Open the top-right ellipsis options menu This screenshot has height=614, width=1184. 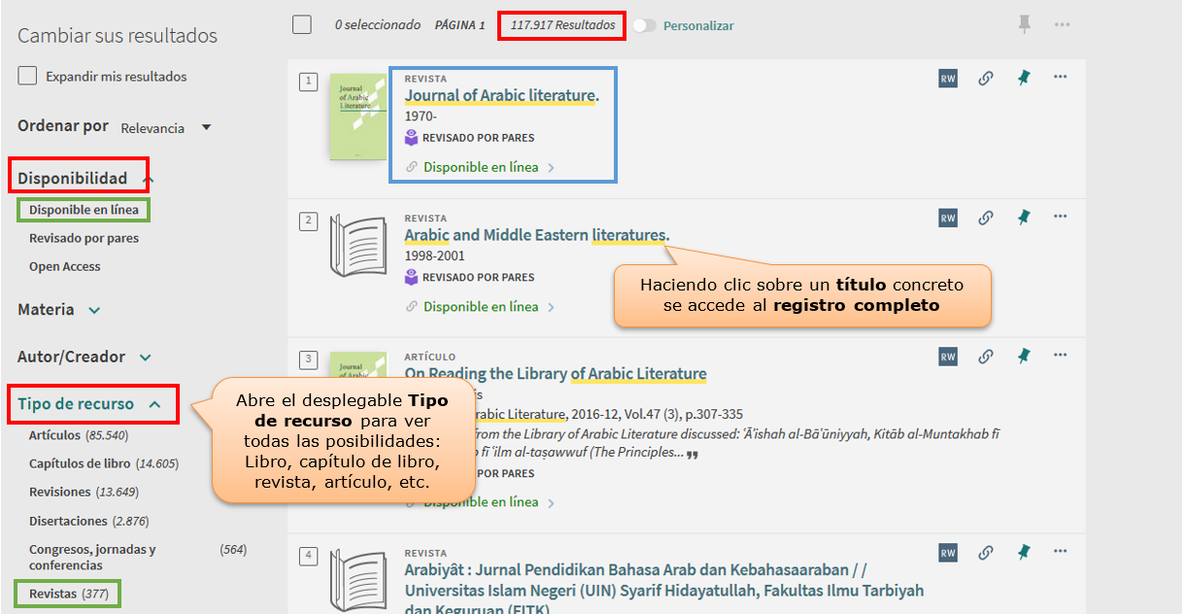(x=1062, y=24)
